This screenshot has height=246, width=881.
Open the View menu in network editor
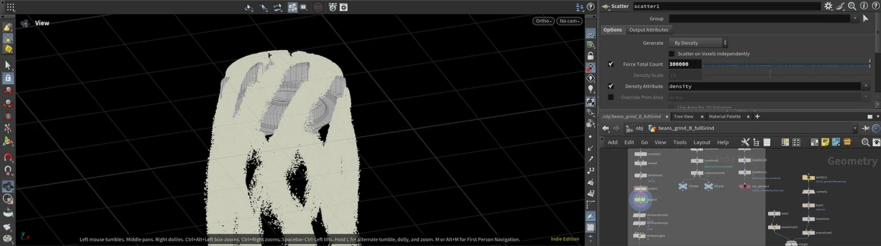pyautogui.click(x=660, y=142)
